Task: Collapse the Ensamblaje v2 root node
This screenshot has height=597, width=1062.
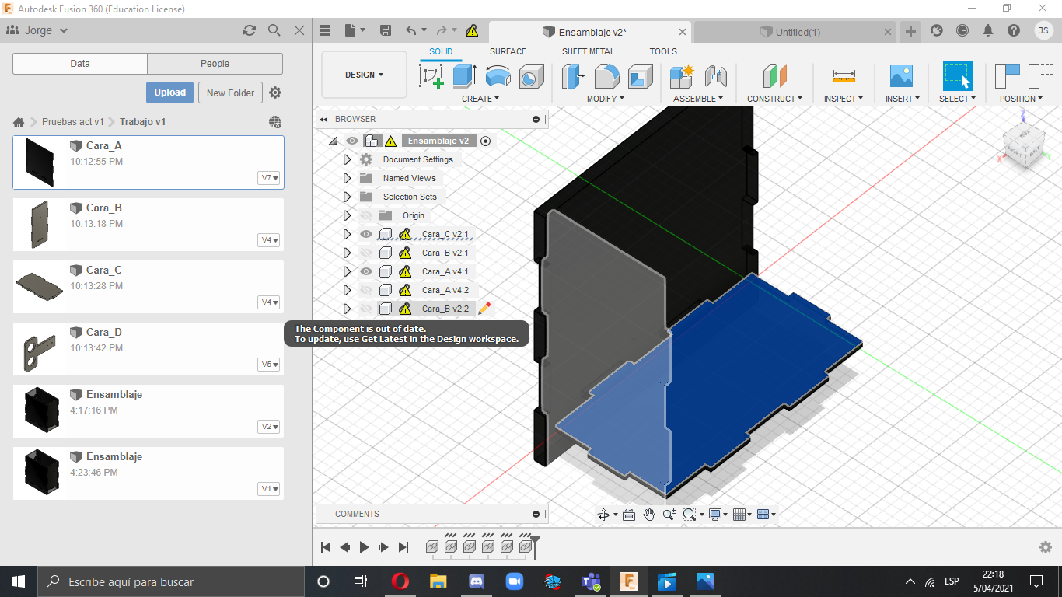Action: coord(334,141)
